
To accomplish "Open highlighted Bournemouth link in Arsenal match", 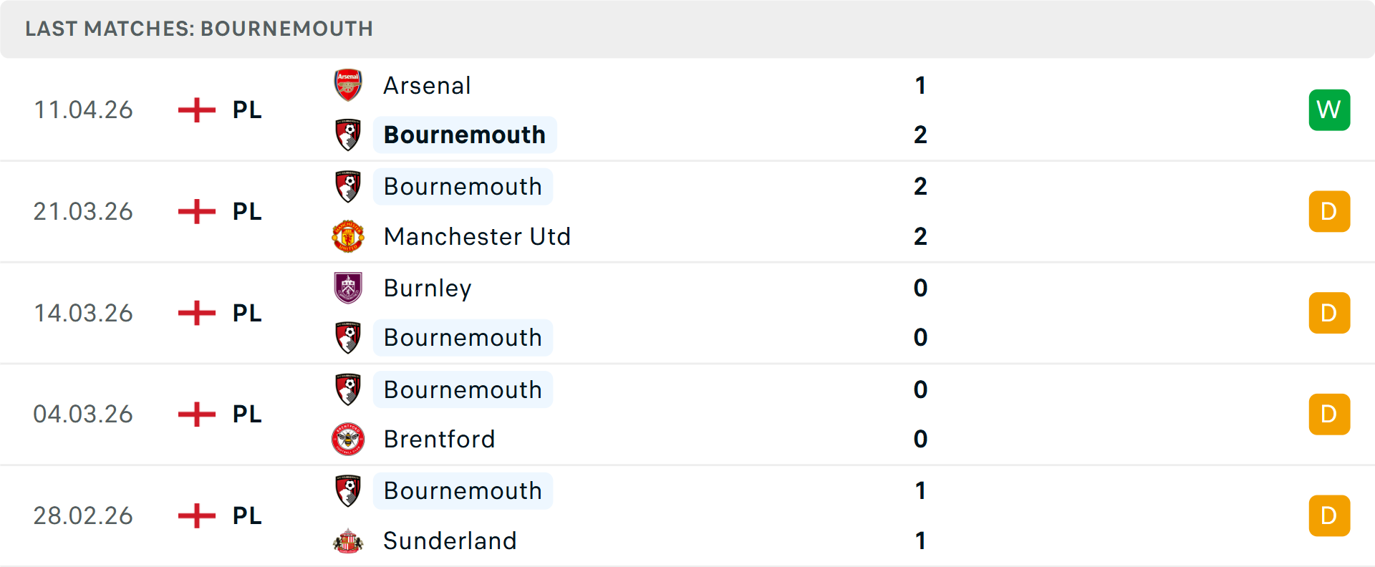I will point(464,135).
